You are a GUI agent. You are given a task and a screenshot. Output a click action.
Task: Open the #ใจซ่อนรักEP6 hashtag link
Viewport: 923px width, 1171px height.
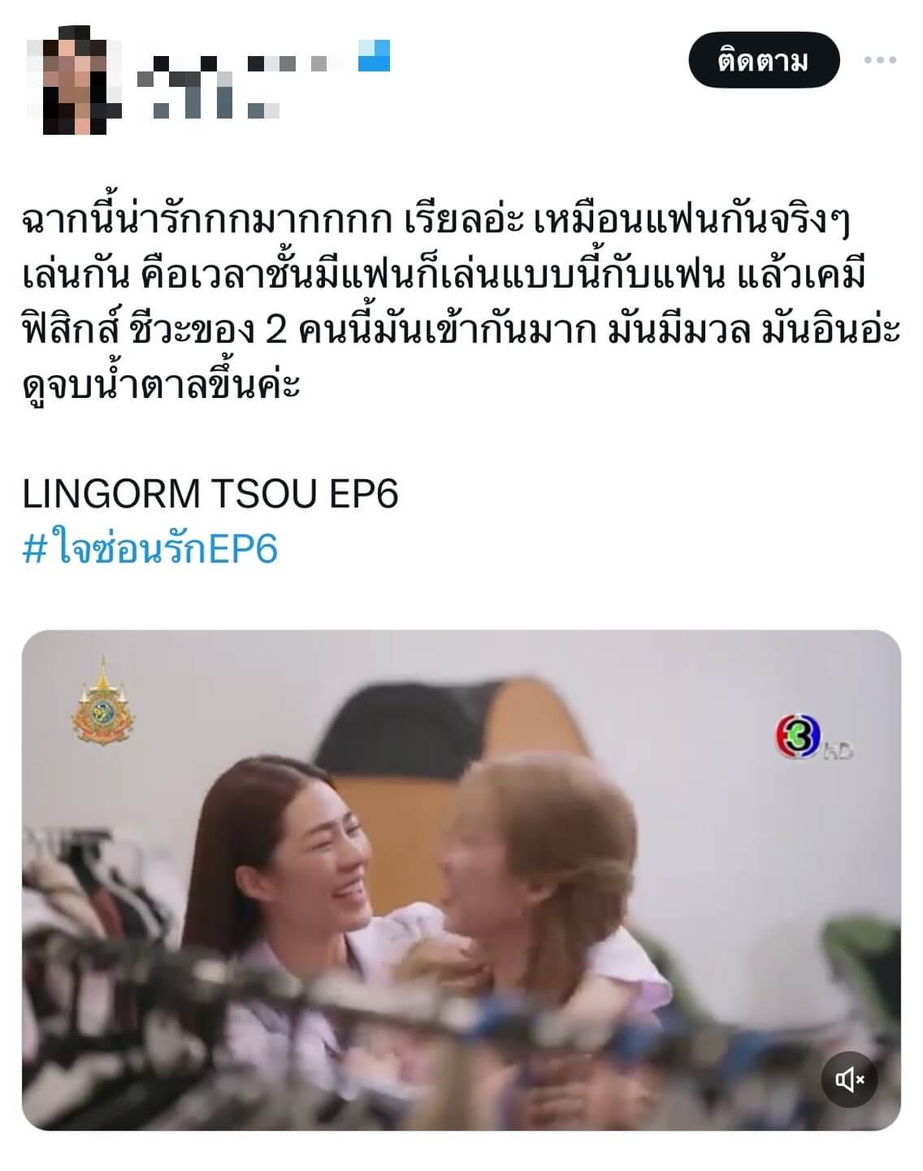(150, 549)
